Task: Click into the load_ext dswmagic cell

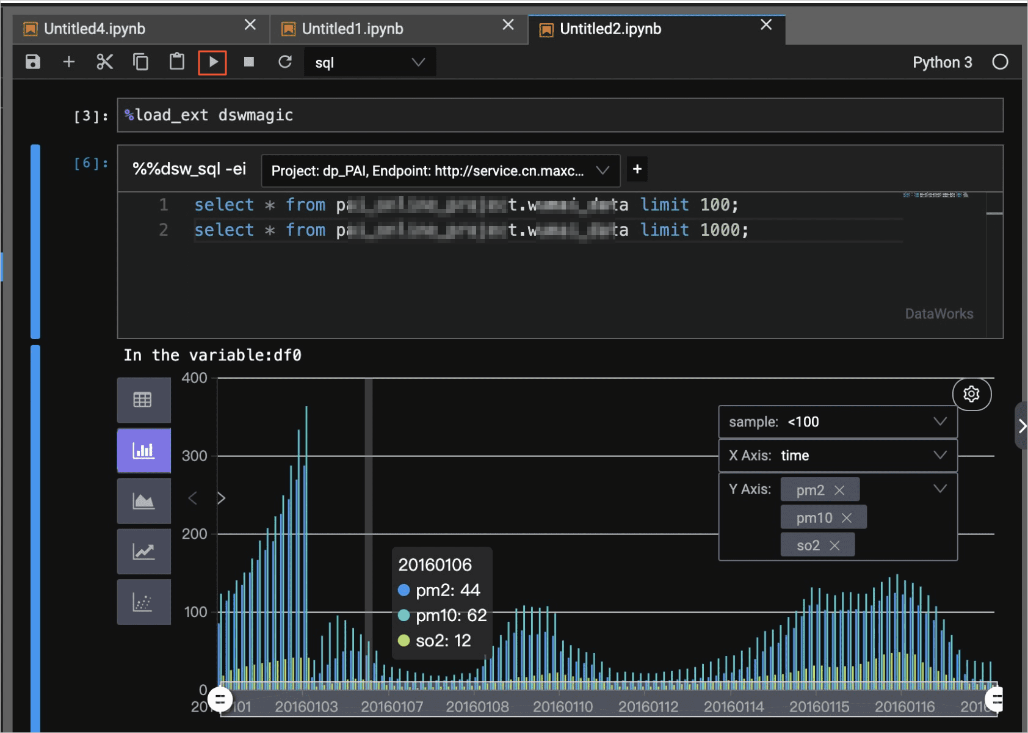Action: (560, 115)
